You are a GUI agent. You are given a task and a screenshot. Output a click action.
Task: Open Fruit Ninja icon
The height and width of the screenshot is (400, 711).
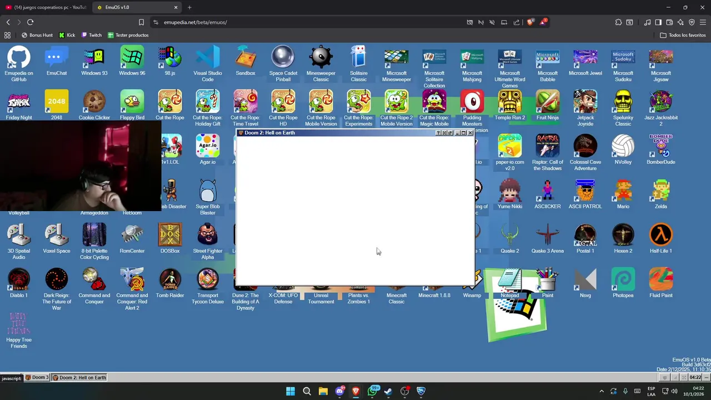(x=548, y=106)
